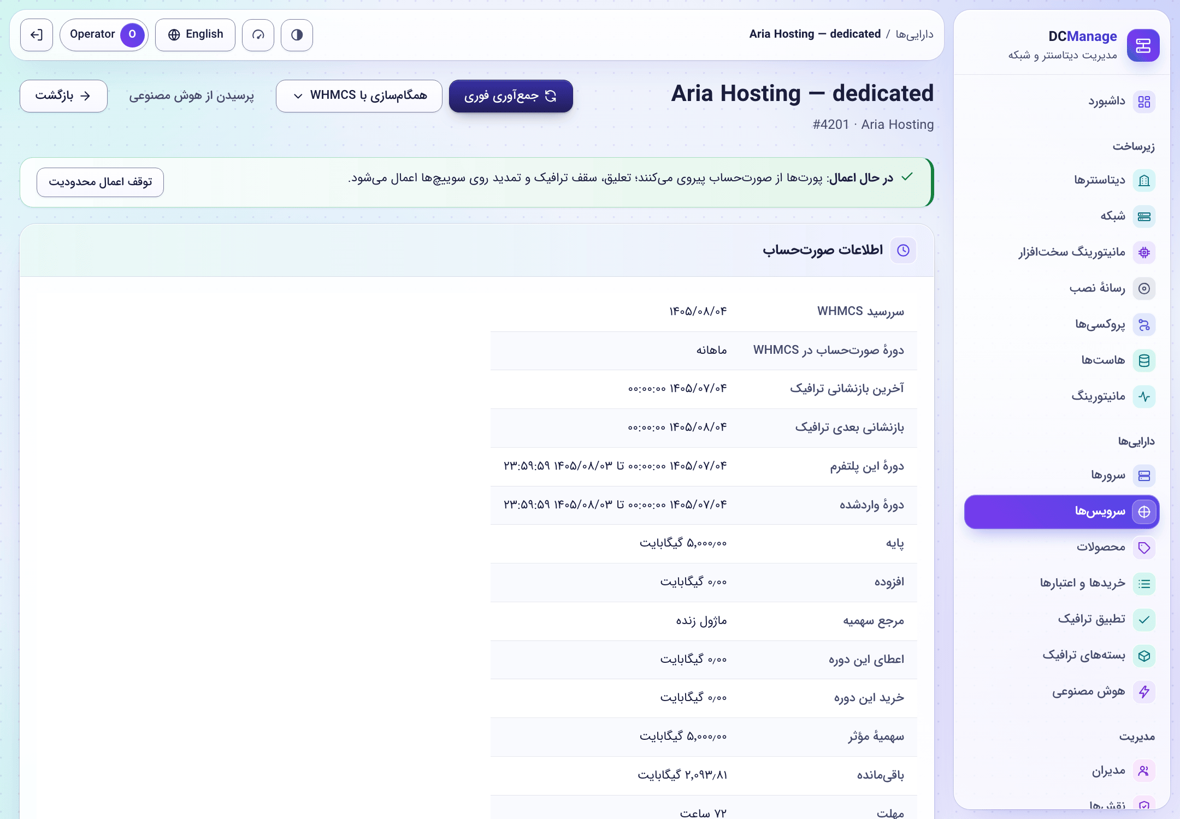Open دیتاسنترها menu label
The width and height of the screenshot is (1180, 819).
(1100, 180)
